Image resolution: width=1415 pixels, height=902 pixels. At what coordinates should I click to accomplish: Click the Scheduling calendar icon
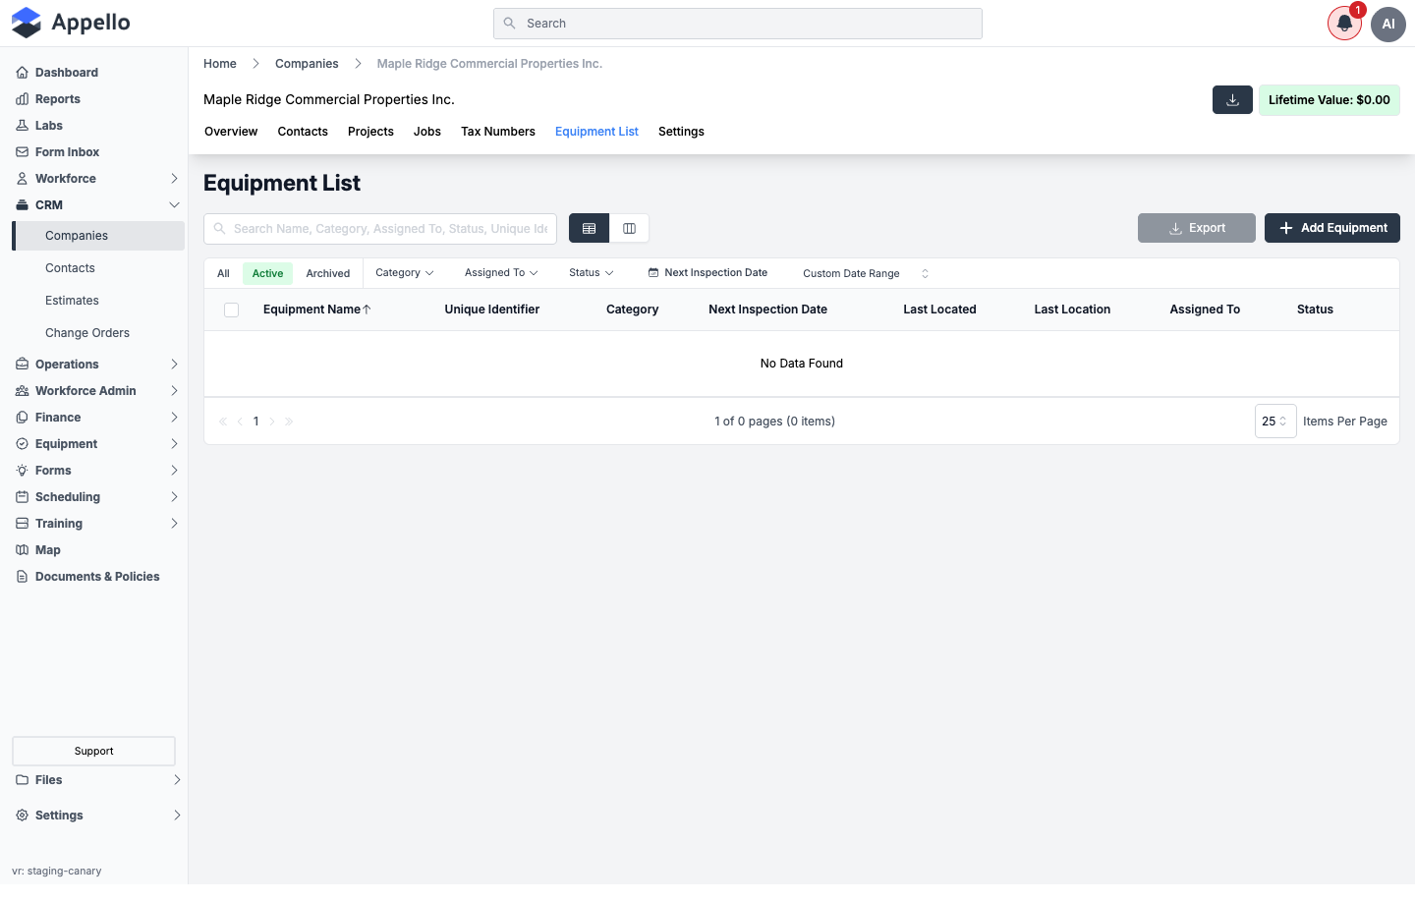coord(22,497)
